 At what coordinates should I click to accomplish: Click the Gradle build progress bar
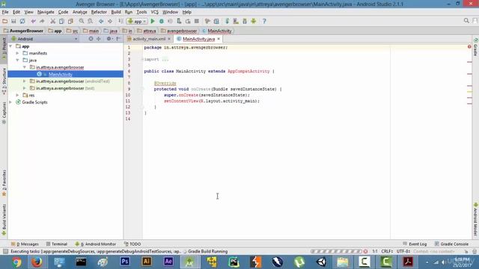336,251
